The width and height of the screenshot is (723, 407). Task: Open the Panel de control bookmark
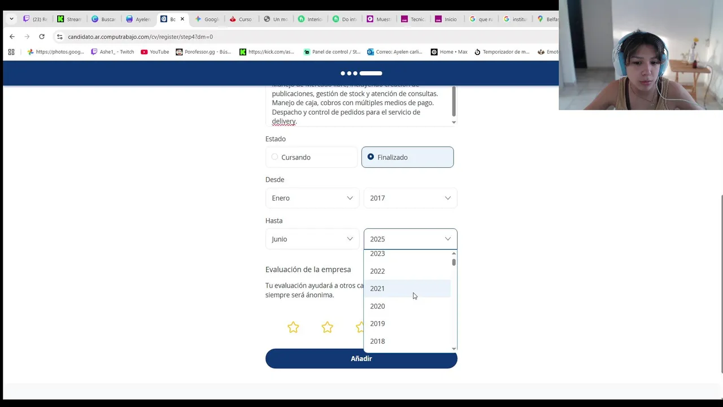(x=332, y=51)
